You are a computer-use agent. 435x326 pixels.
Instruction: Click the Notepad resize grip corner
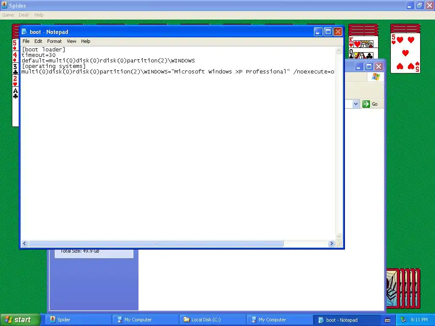pyautogui.click(x=339, y=244)
